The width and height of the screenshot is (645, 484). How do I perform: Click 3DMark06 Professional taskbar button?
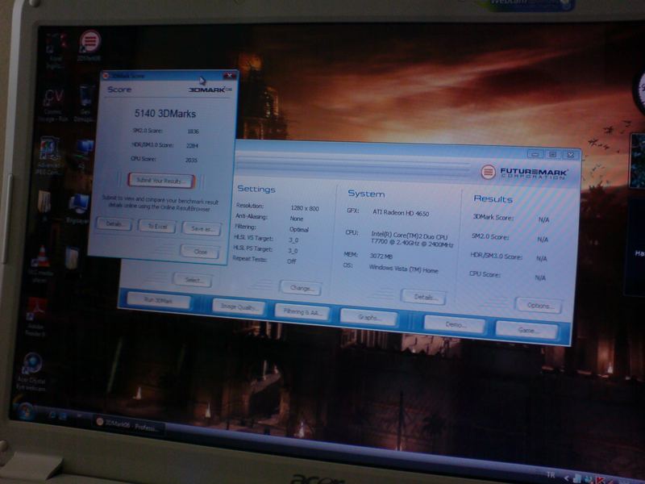[x=129, y=425]
